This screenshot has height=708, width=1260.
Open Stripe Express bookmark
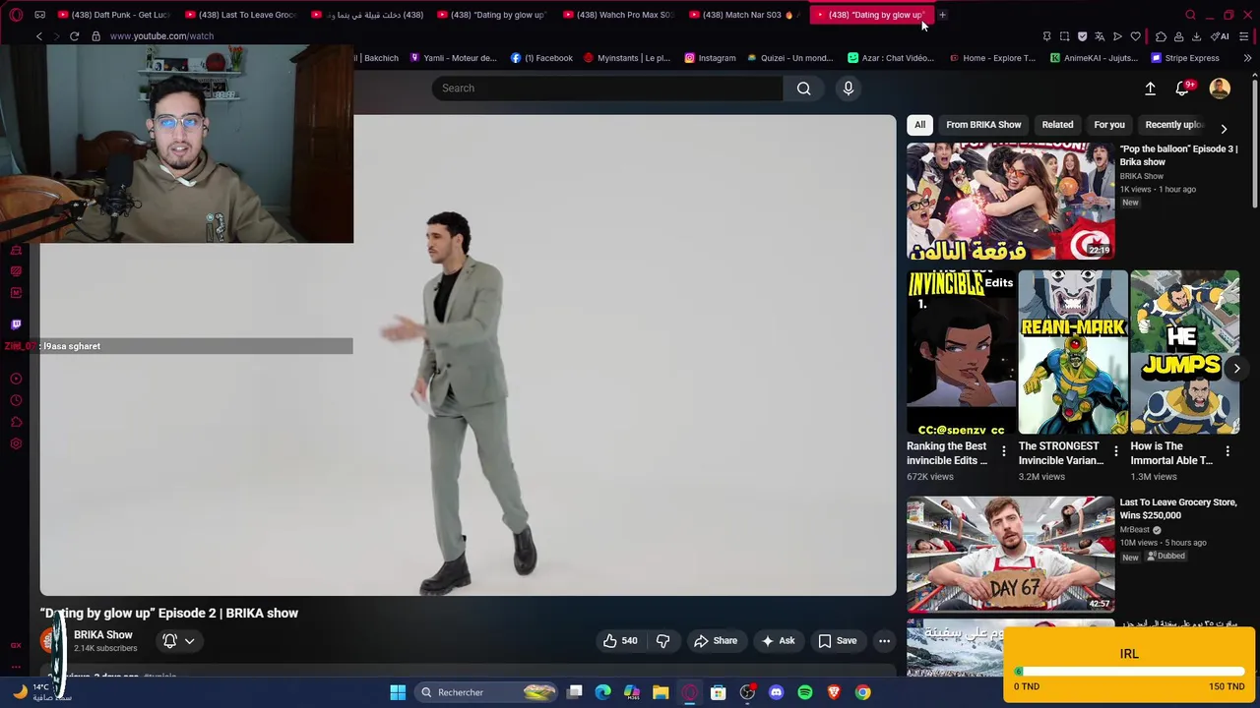pyautogui.click(x=1185, y=58)
